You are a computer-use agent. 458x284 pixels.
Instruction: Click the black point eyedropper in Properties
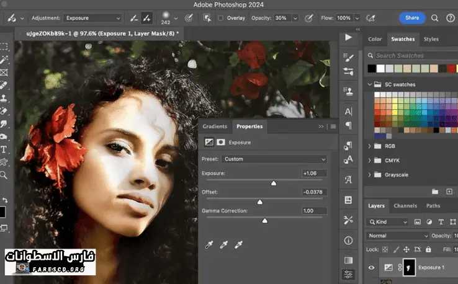coord(209,245)
